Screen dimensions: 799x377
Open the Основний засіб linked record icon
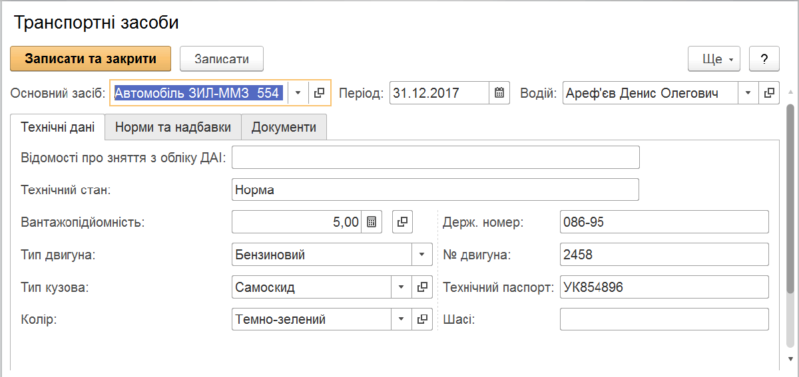(319, 93)
